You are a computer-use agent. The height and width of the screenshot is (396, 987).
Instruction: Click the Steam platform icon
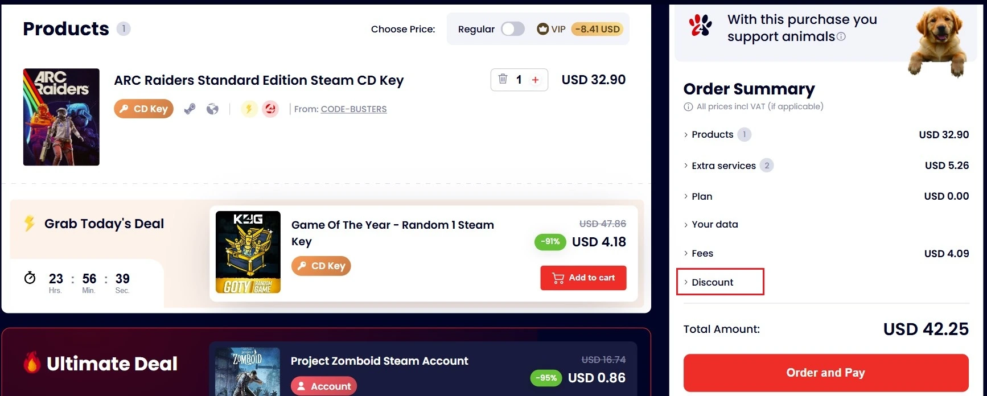point(190,109)
